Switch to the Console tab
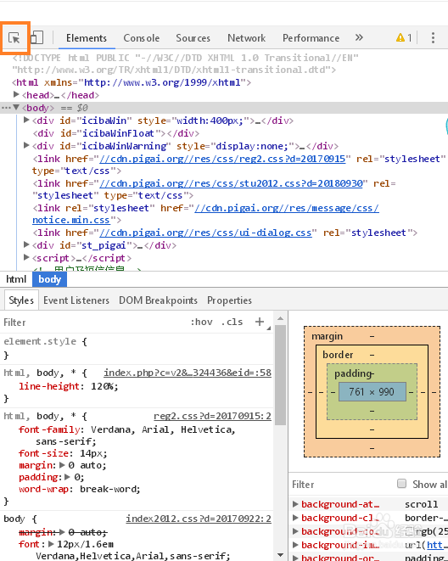The width and height of the screenshot is (448, 561). click(x=141, y=38)
